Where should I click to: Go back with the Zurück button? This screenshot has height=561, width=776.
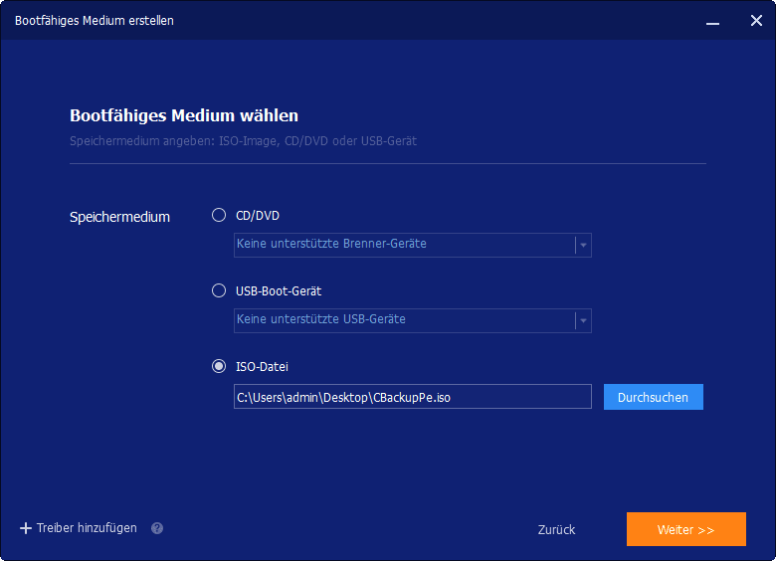pyautogui.click(x=556, y=530)
